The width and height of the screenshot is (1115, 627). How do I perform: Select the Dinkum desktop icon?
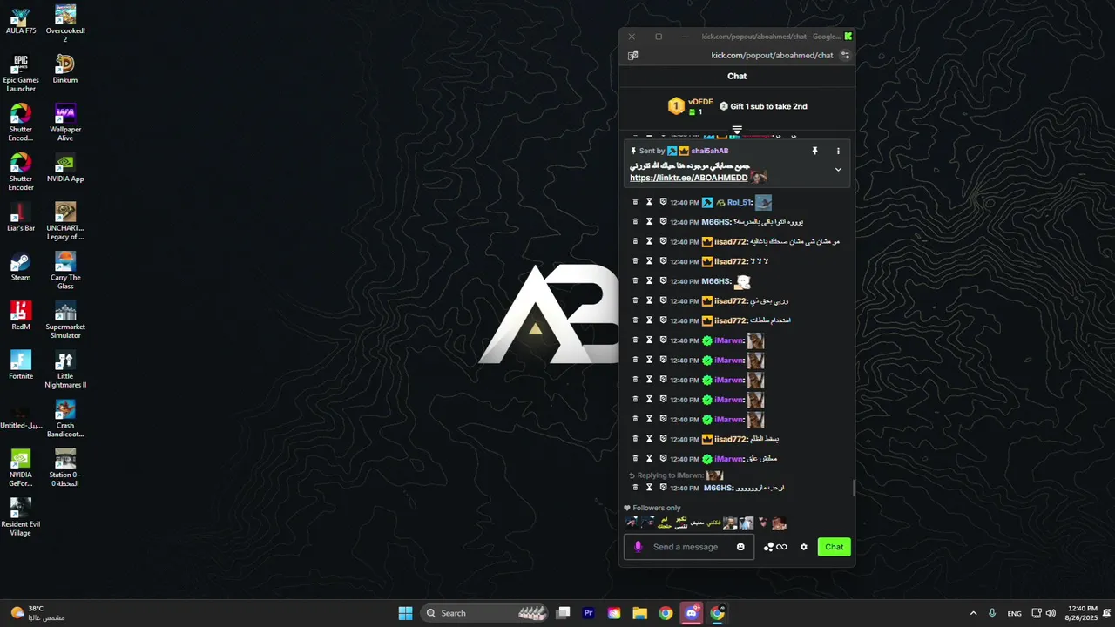[x=65, y=70]
